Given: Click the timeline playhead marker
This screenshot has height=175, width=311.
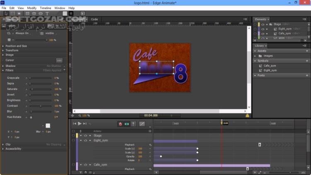Looking at the screenshot, I should 221,122.
